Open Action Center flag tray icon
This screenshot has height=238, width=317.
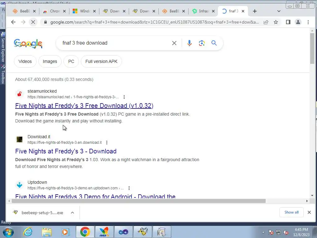coord(271,232)
